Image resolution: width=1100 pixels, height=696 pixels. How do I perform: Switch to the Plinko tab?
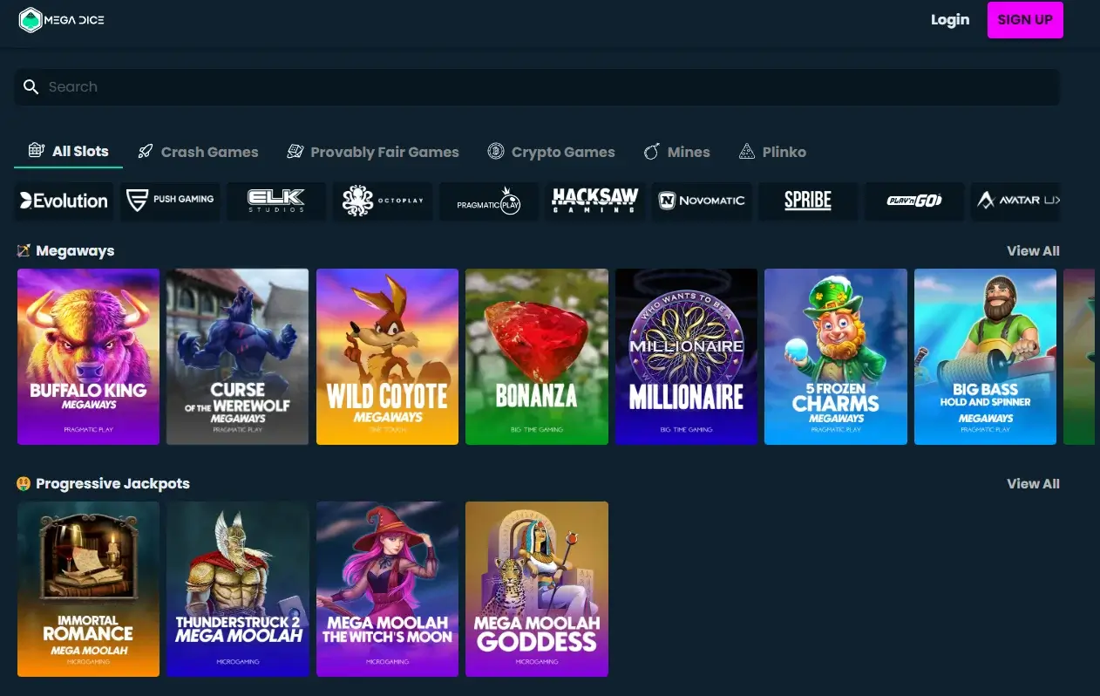click(772, 152)
